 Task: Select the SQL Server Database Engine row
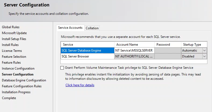click(x=88, y=50)
